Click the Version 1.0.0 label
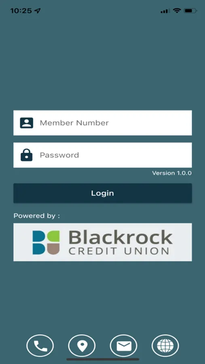 (x=172, y=173)
